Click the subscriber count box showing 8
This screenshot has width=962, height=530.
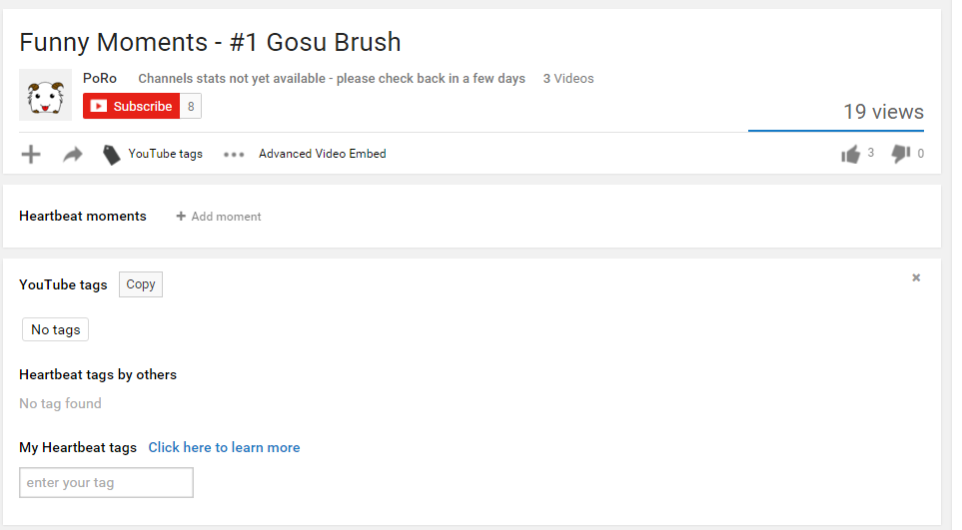(x=191, y=107)
